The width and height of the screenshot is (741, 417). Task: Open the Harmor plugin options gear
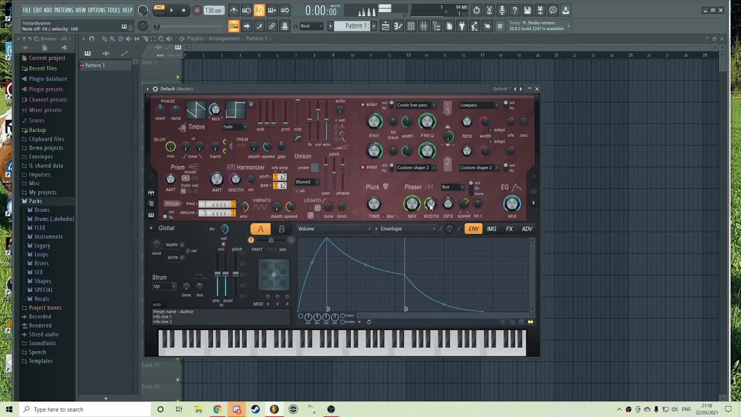[x=155, y=89]
